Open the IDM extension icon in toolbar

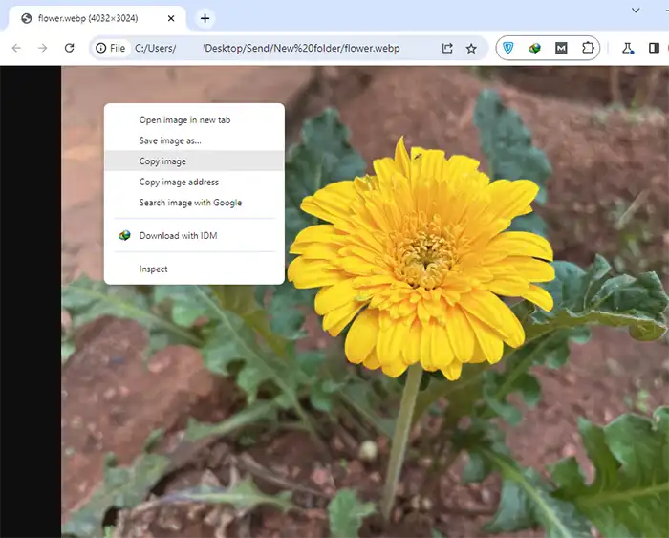(534, 48)
